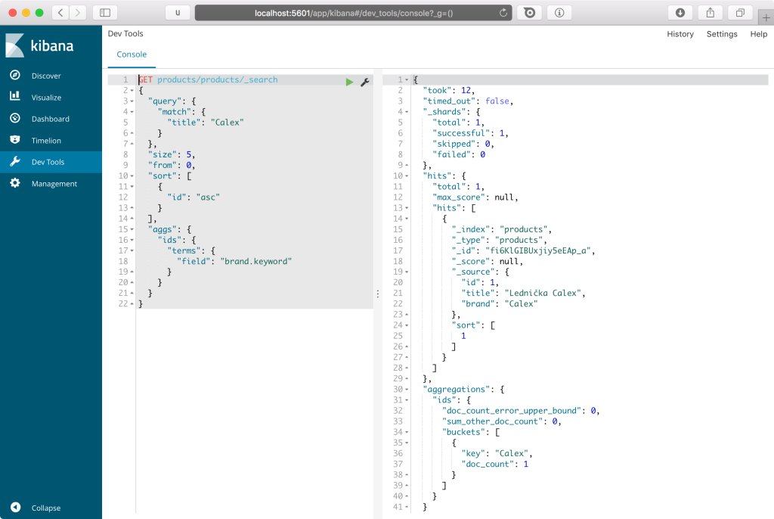The width and height of the screenshot is (774, 519).
Task: Reload the page using refresh icon
Action: point(503,13)
